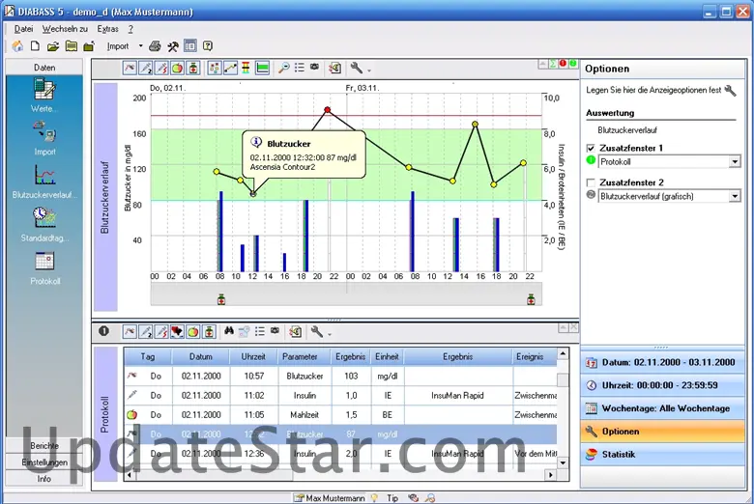Toggle medication display in chart toolbar

(x=193, y=68)
